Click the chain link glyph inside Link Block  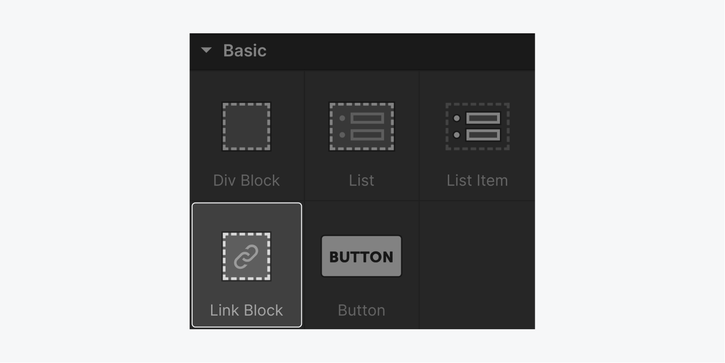246,257
